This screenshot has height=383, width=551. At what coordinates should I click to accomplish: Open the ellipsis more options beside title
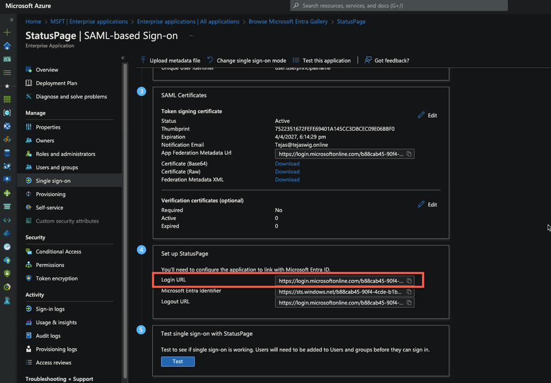191,35
